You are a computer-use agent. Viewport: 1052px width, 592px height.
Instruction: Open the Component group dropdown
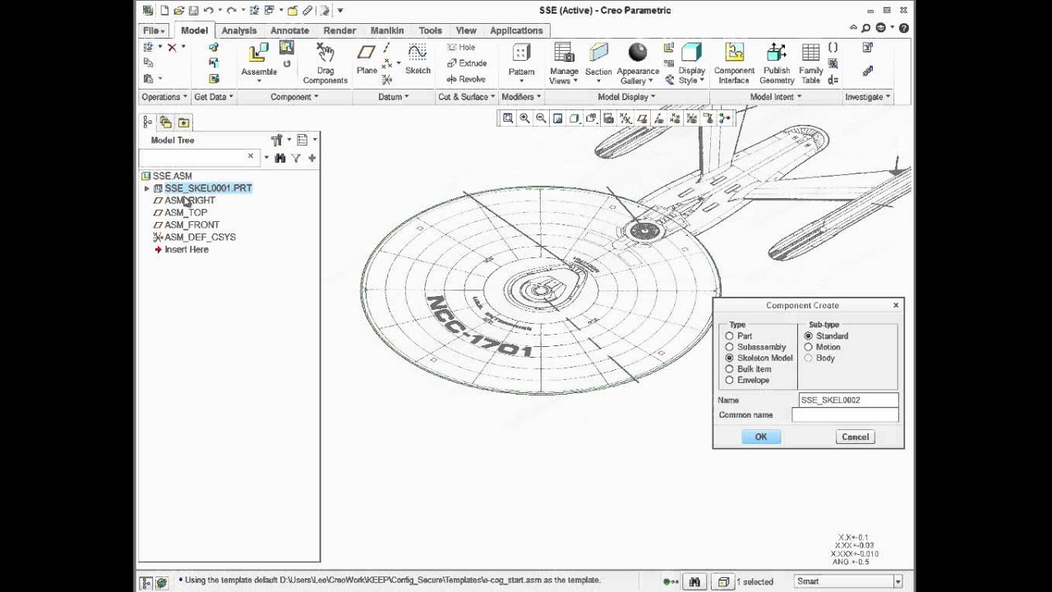pyautogui.click(x=294, y=97)
